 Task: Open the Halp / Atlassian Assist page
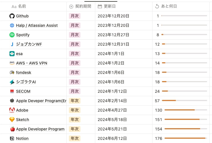[x=37, y=25]
